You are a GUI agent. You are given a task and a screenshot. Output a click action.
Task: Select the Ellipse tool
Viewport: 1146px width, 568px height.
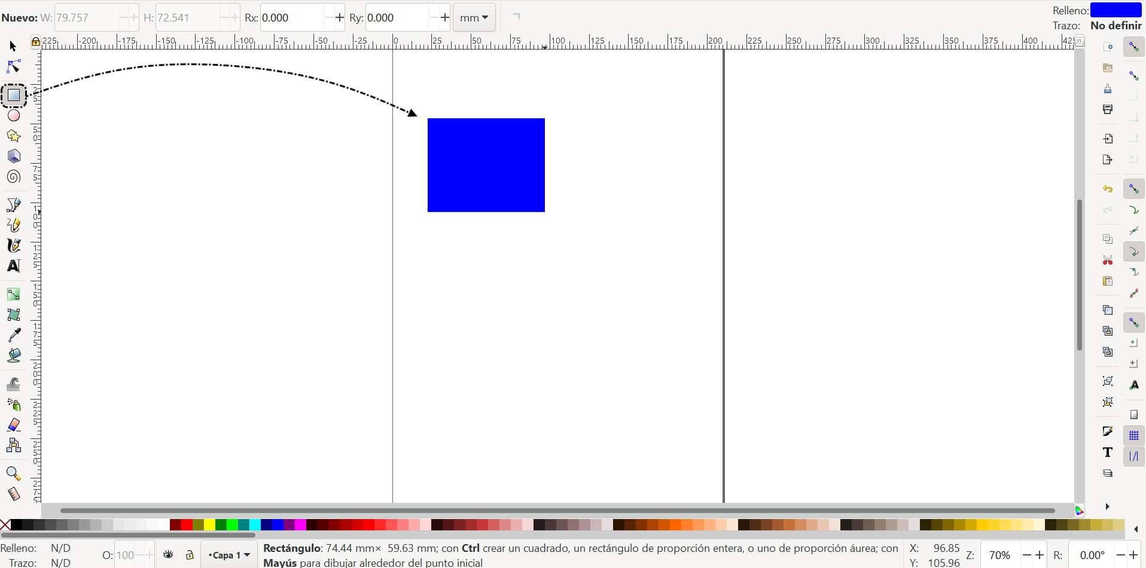(x=13, y=115)
